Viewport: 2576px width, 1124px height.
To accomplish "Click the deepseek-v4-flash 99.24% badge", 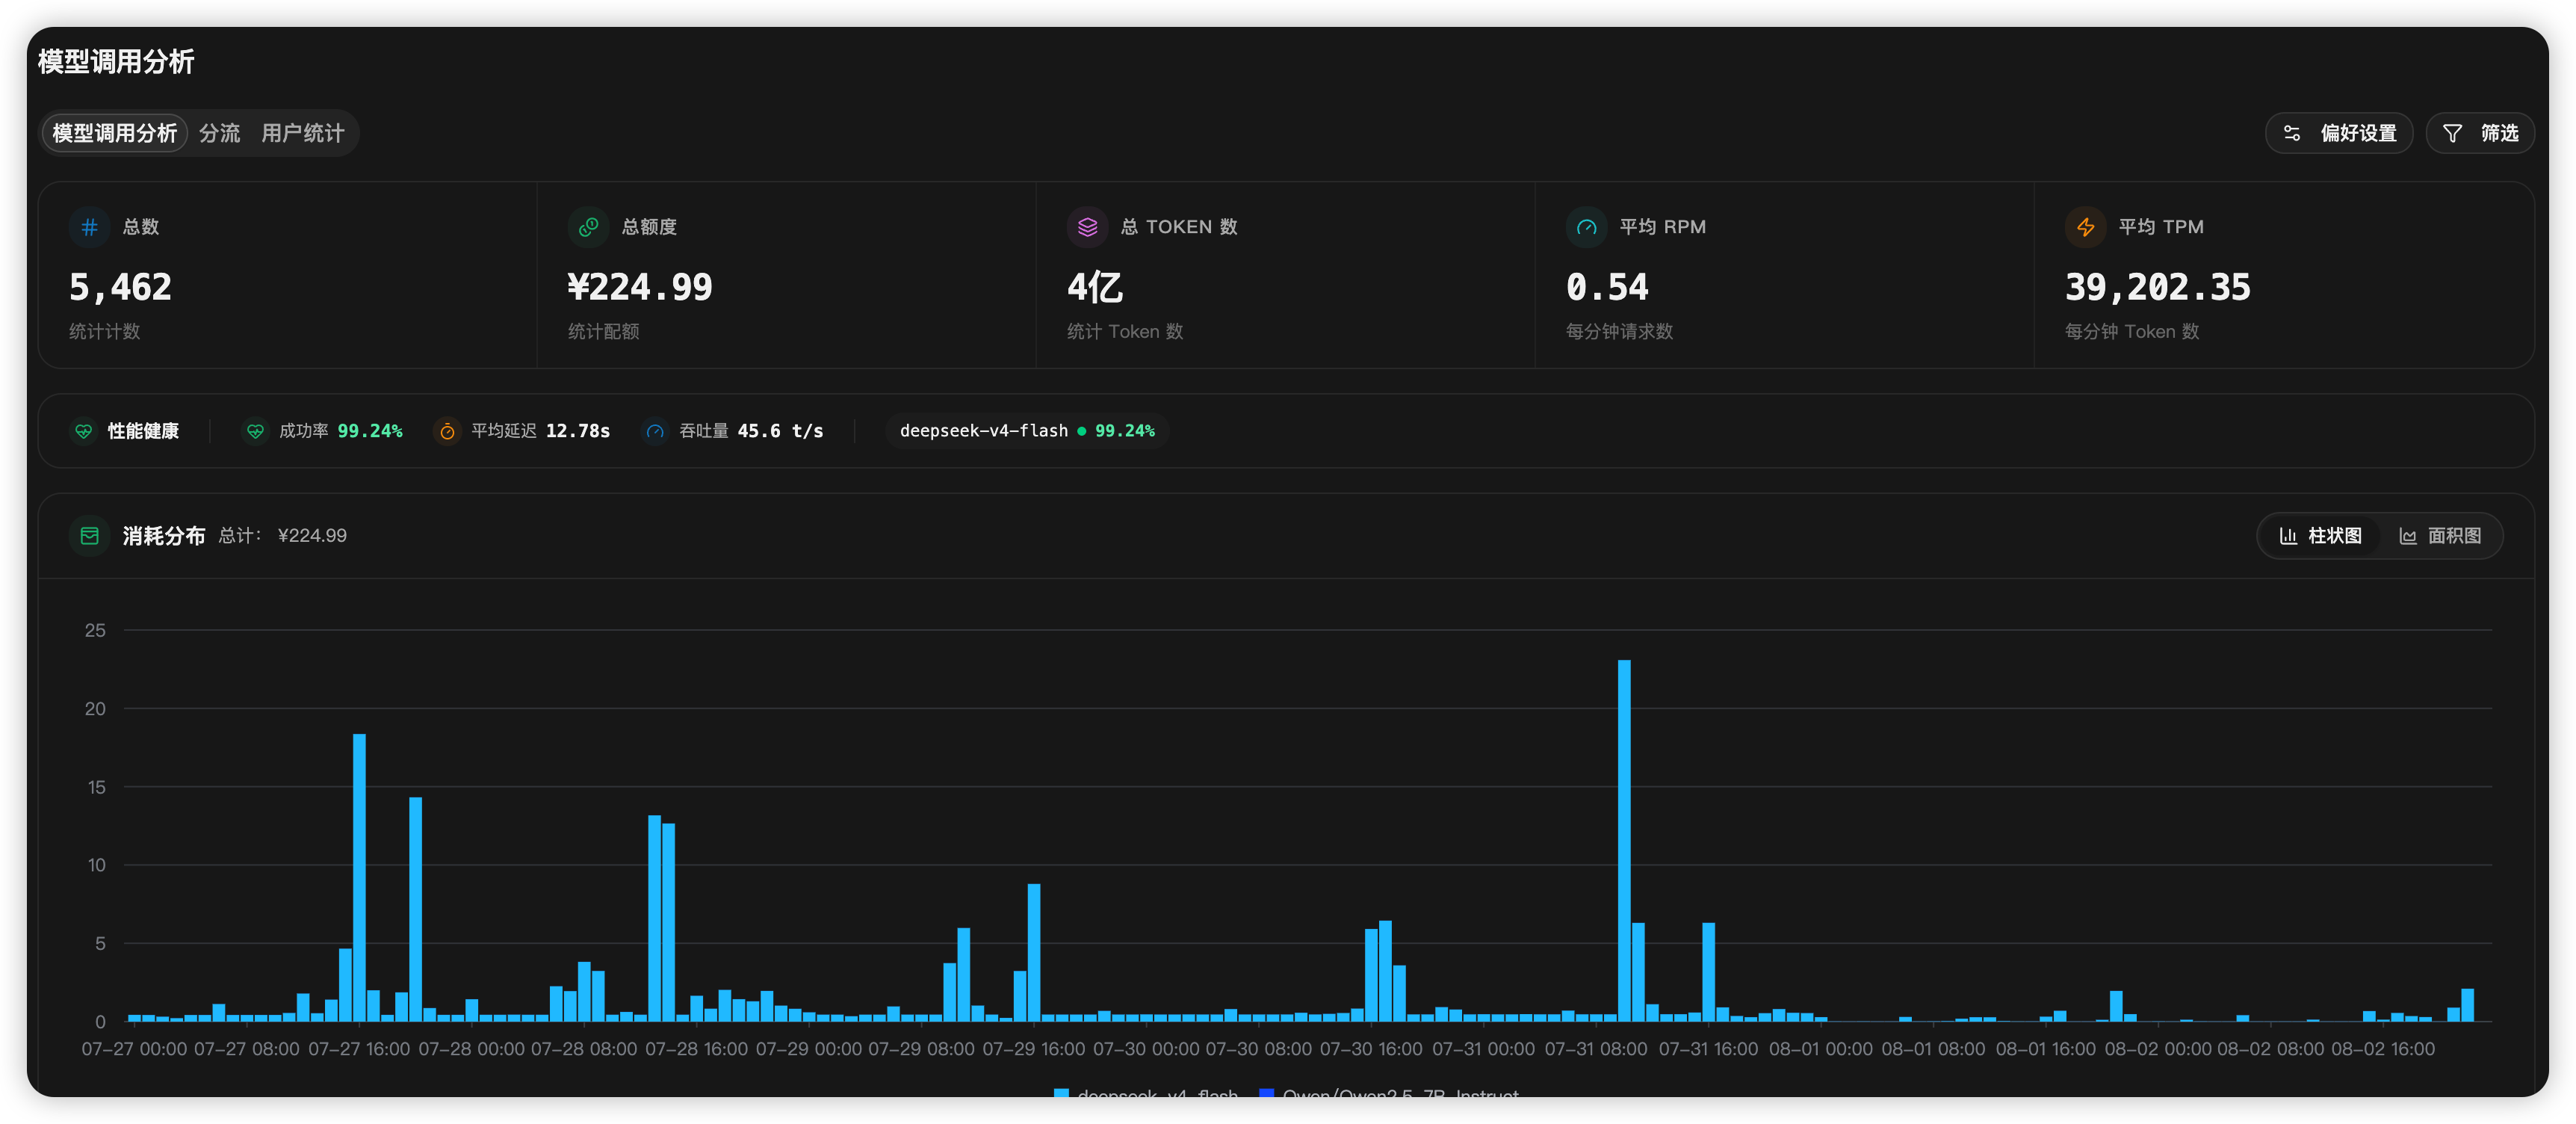I will coord(1027,431).
